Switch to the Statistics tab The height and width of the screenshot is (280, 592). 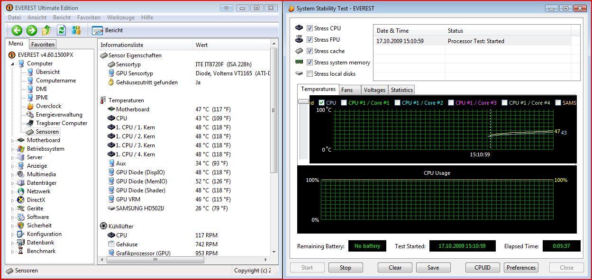pyautogui.click(x=402, y=90)
